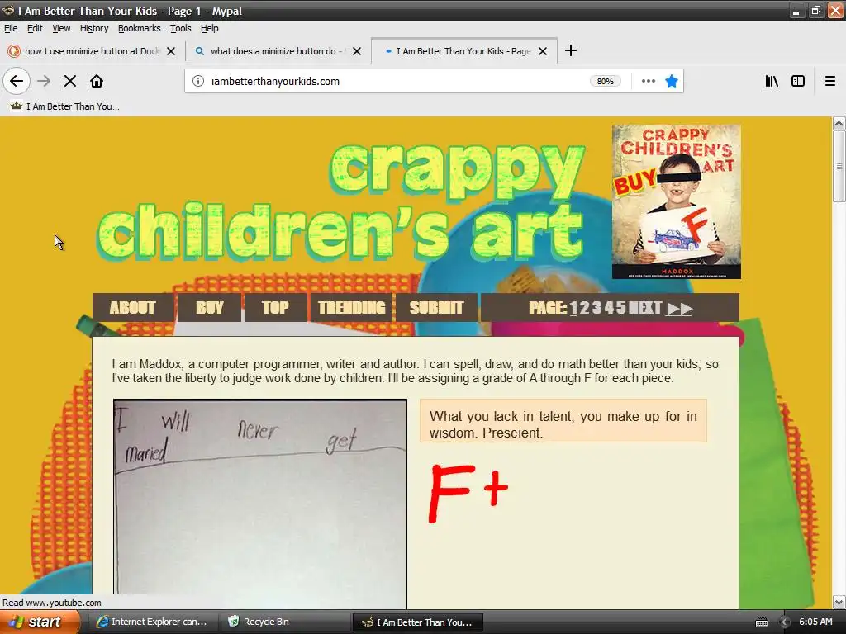Stop loading the page
846x634 pixels.
[x=70, y=81]
